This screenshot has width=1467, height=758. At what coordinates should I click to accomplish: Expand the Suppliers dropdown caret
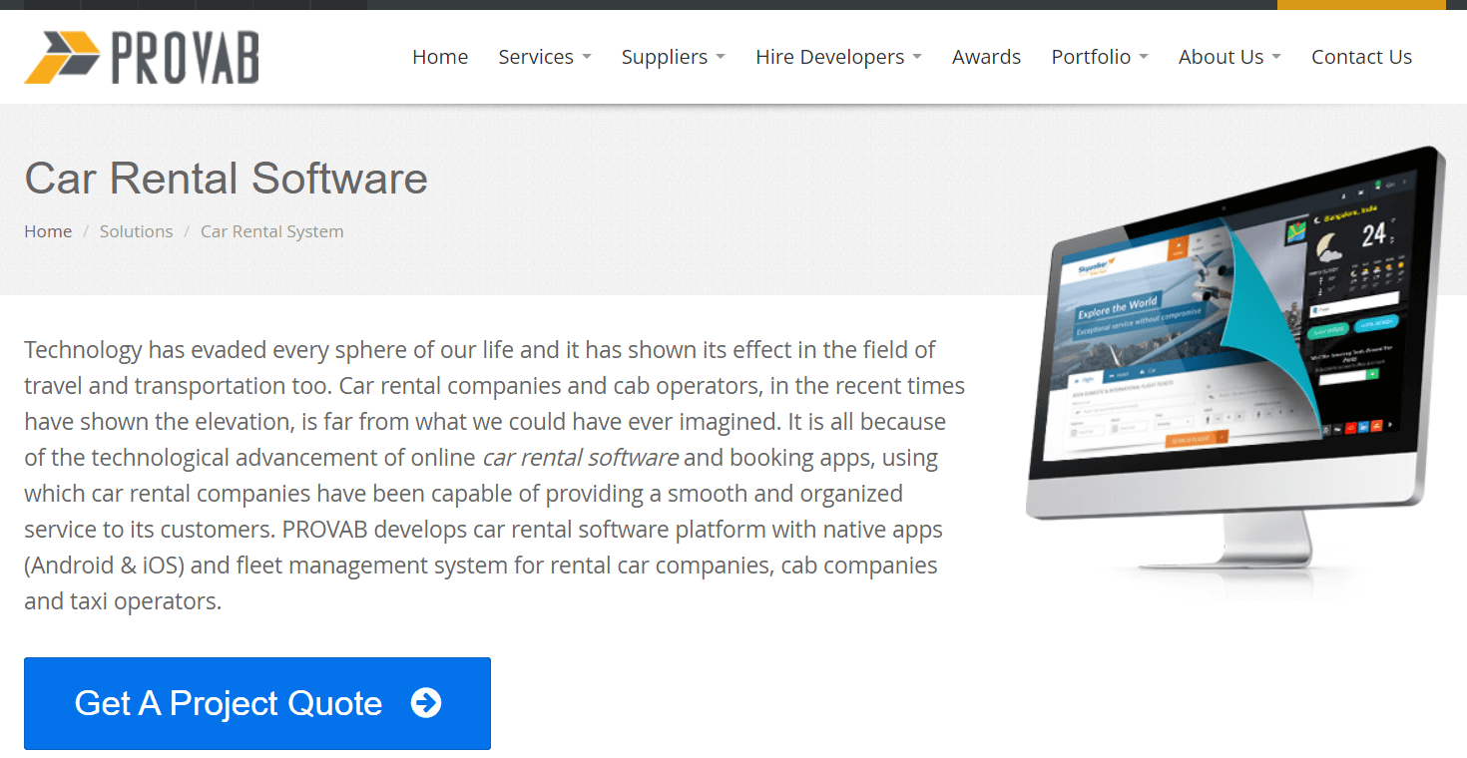[721, 57]
